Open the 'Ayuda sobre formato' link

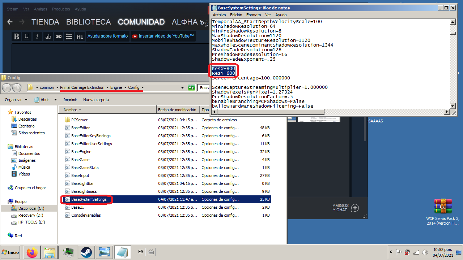click(107, 36)
